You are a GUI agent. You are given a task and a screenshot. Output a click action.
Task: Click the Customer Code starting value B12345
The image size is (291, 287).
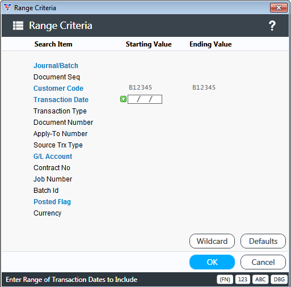pyautogui.click(x=140, y=87)
